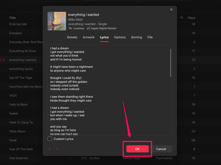Viewport: 221px width, 165px height.
Task: Click the now playing speaker icon
Action: (4, 60)
